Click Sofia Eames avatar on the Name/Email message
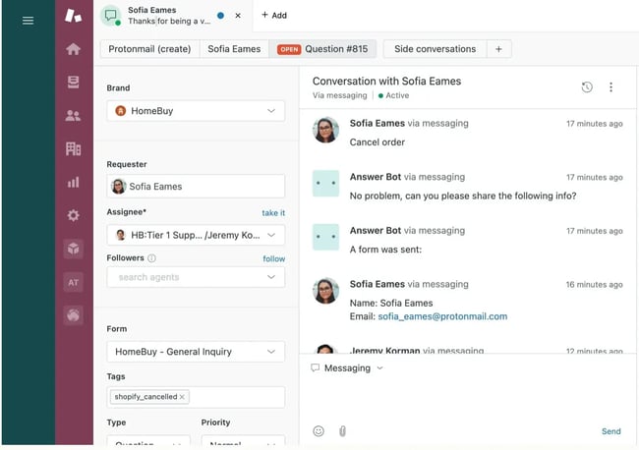 tap(325, 291)
